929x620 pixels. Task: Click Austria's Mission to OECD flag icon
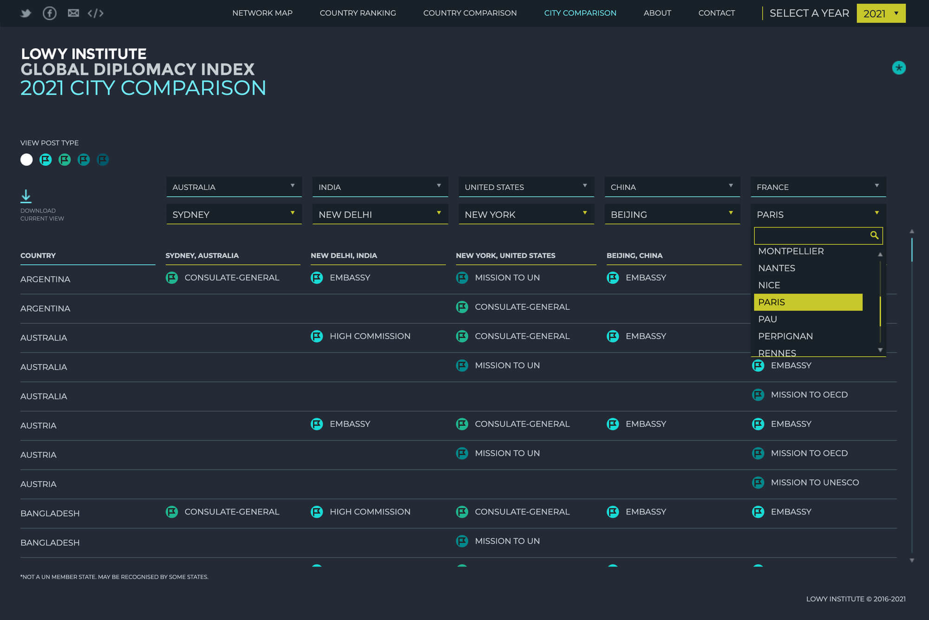pos(758,453)
